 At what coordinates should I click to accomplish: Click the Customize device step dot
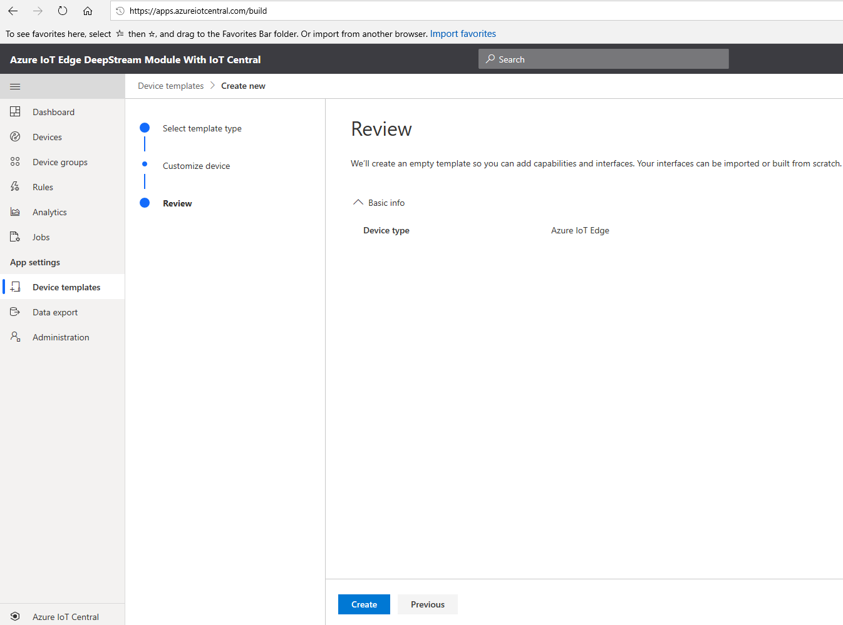click(145, 164)
